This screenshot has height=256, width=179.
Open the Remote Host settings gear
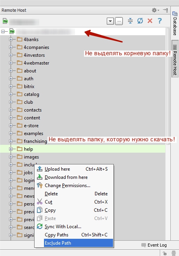pyautogui.click(x=155, y=10)
